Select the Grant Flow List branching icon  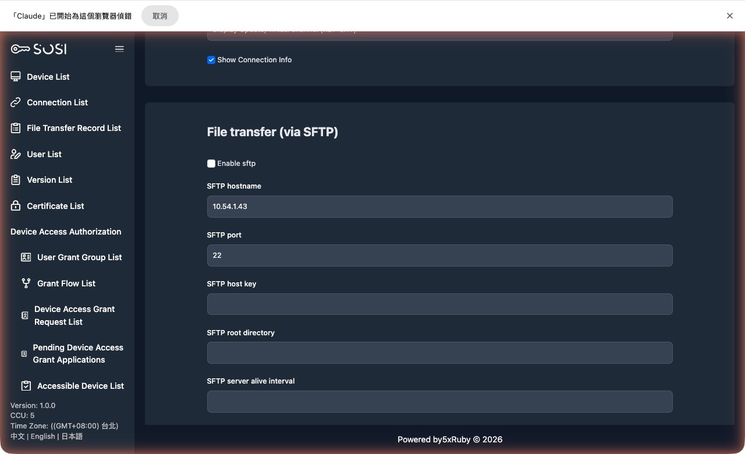26,283
